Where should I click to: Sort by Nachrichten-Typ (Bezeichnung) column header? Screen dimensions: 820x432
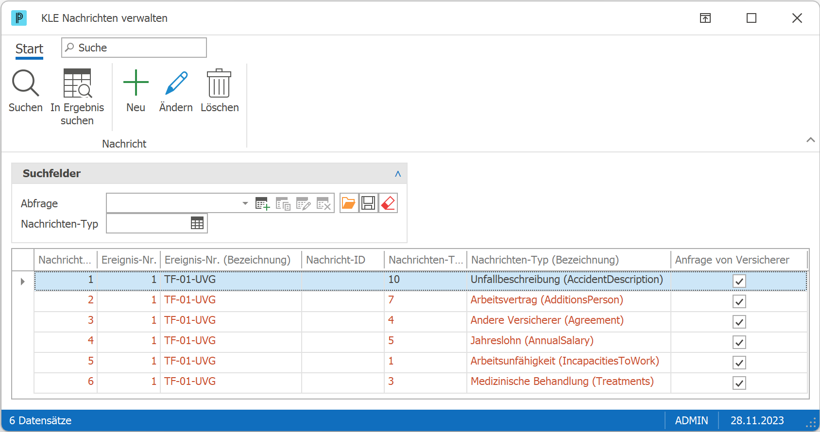(569, 260)
